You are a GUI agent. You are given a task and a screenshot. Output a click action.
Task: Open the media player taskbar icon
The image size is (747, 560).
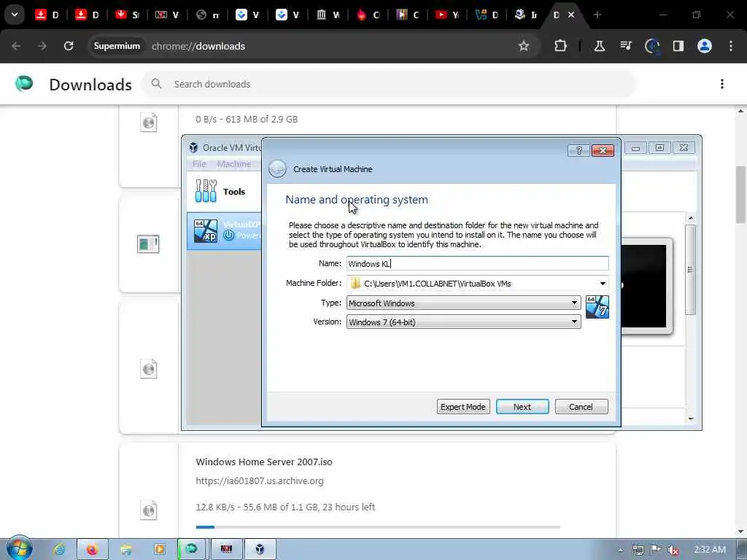tap(159, 550)
